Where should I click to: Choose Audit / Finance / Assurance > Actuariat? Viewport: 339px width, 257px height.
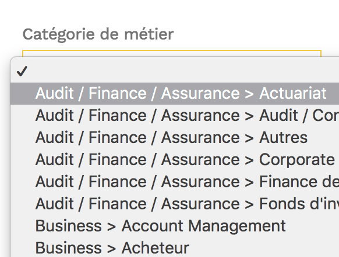point(175,94)
